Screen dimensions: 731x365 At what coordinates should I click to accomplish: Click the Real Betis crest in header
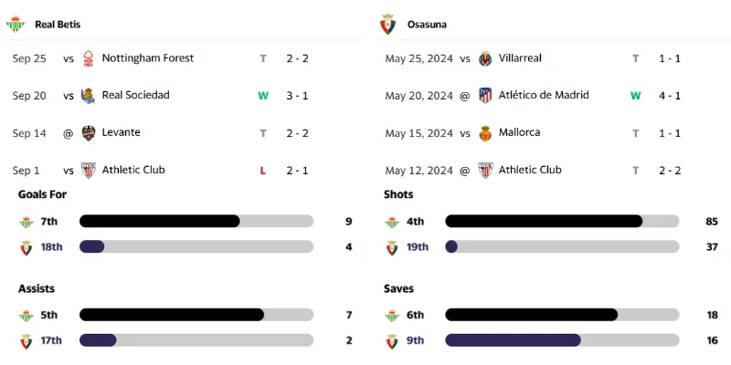click(x=16, y=24)
